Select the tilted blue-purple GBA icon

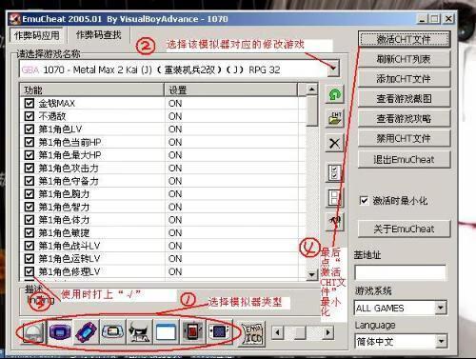pyautogui.click(x=86, y=332)
